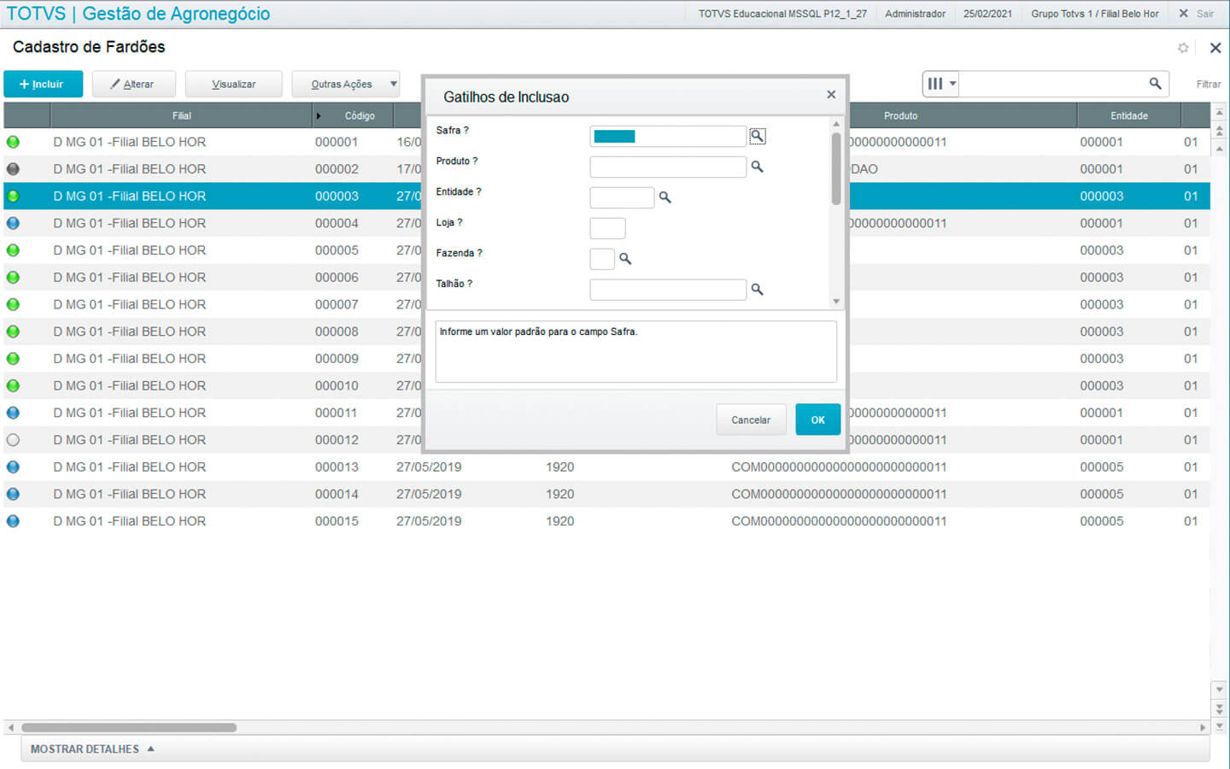The width and height of the screenshot is (1230, 769).
Task: Expand the Outras Ações dropdown
Action: 394,84
